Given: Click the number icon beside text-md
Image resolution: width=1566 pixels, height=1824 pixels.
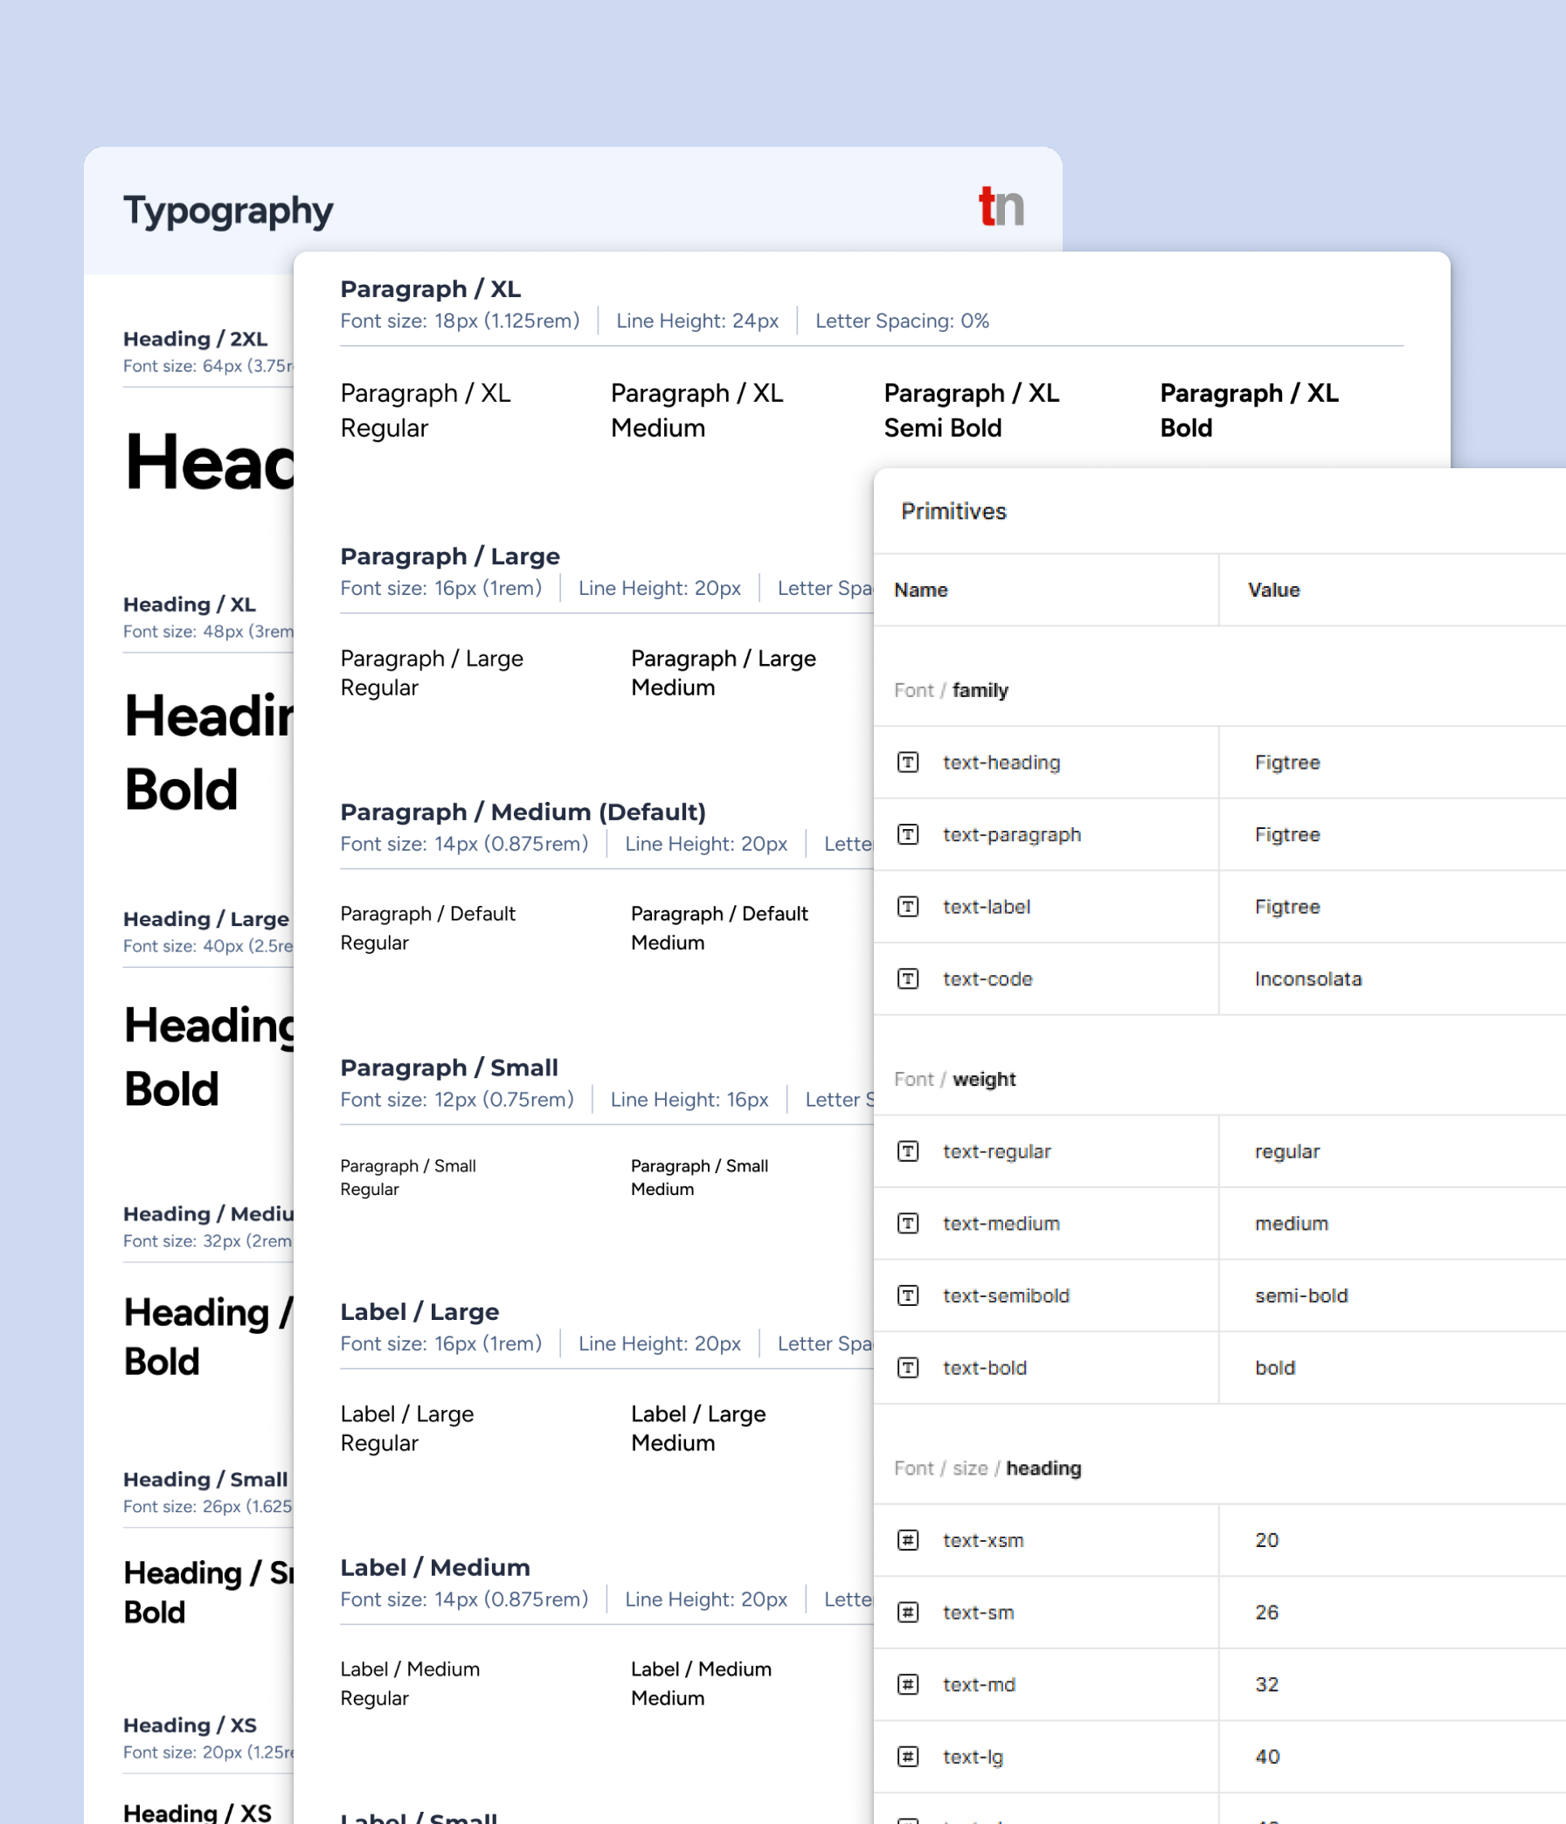Looking at the screenshot, I should pyautogui.click(x=908, y=1684).
